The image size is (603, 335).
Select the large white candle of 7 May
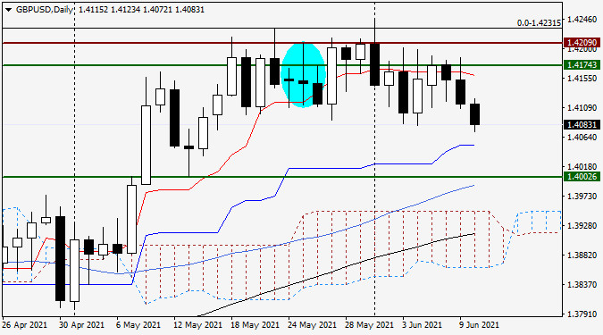tap(146, 145)
